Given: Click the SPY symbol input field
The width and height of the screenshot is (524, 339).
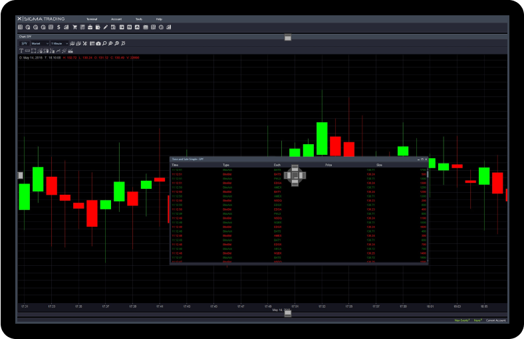Looking at the screenshot, I should click(x=25, y=43).
